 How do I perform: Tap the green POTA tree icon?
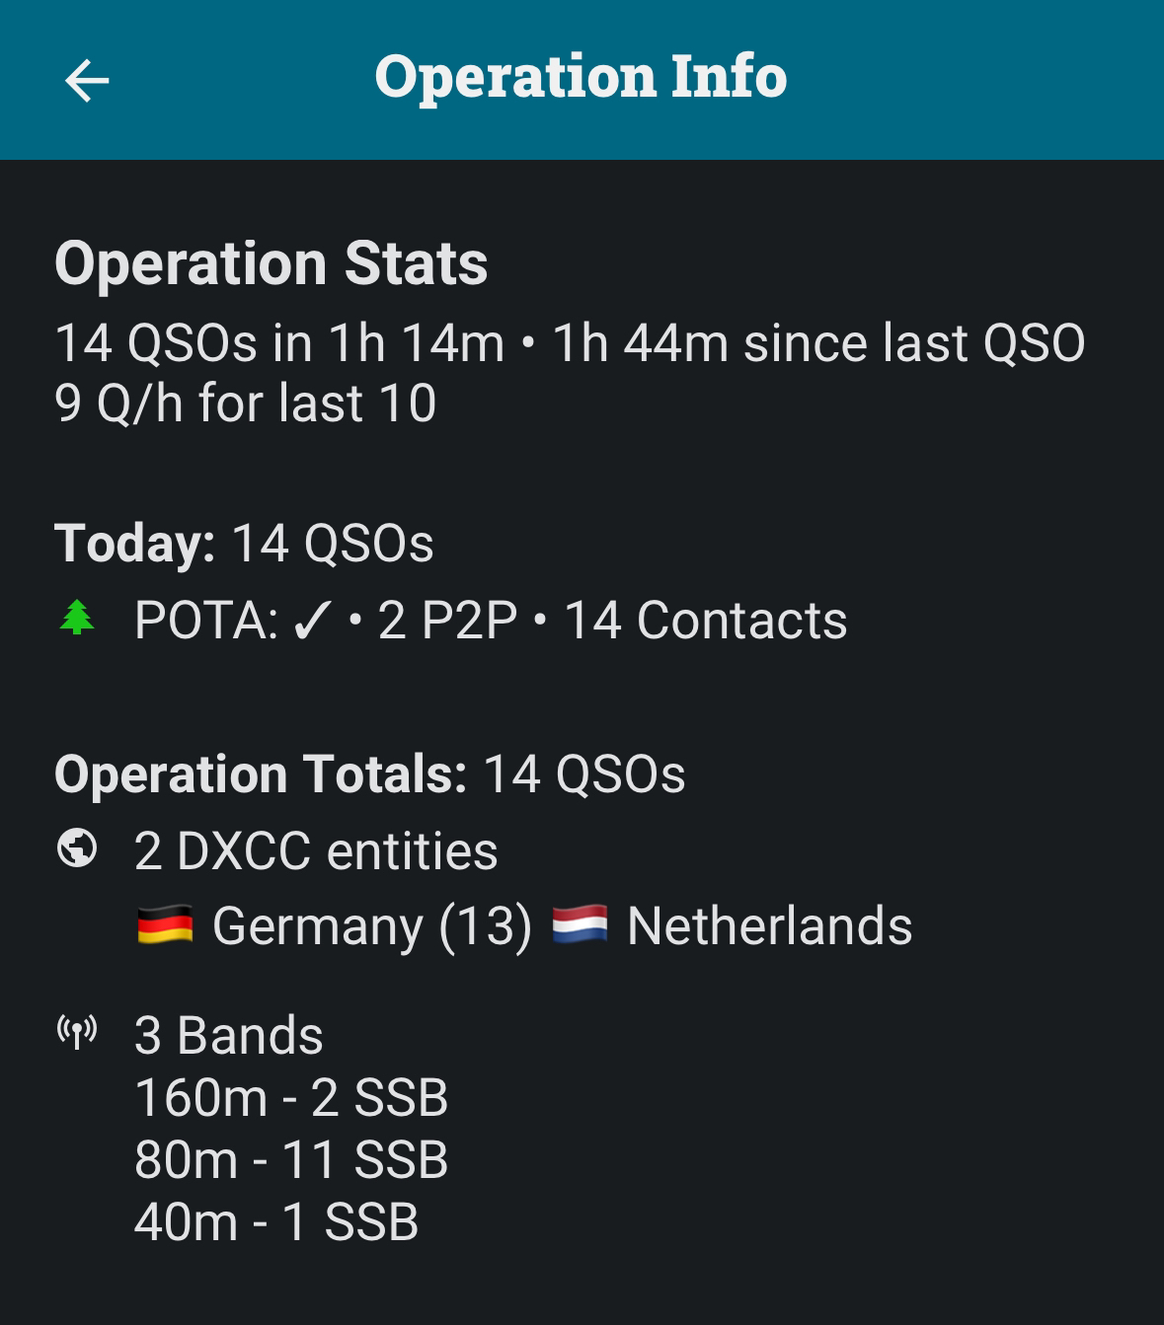coord(77,619)
